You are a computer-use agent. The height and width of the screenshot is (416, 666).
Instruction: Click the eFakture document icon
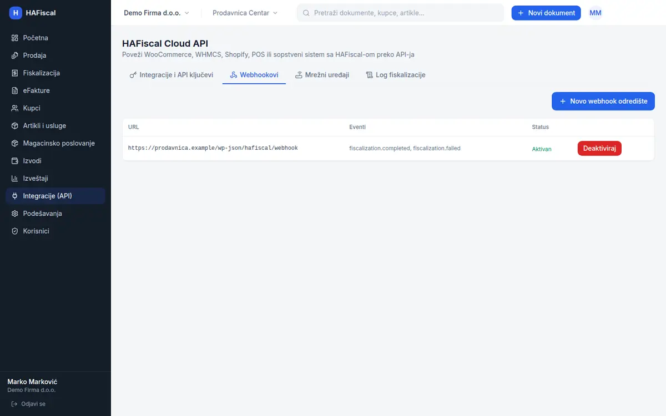coord(15,90)
